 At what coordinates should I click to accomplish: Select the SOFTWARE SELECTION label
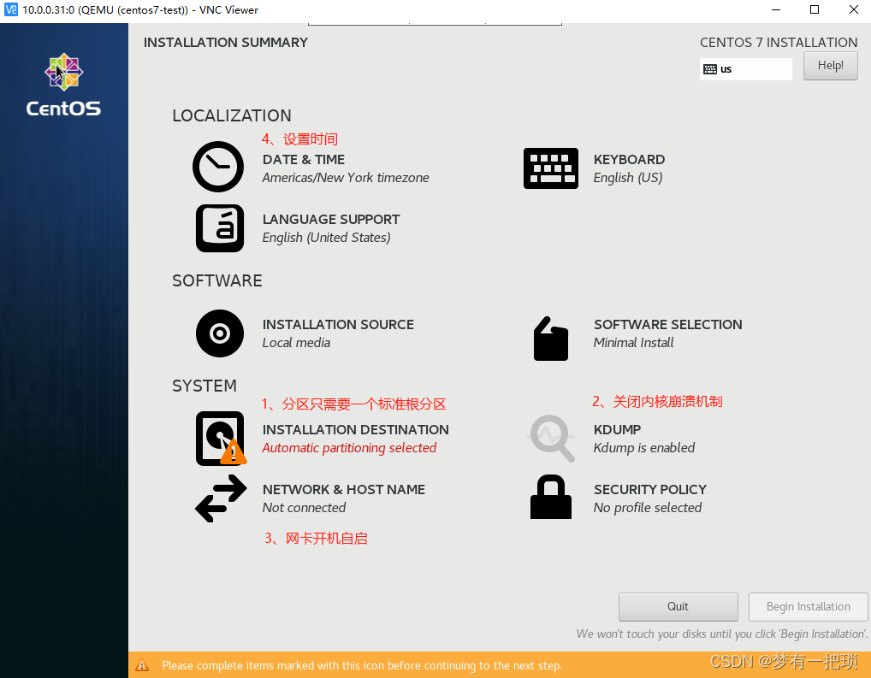click(x=667, y=324)
